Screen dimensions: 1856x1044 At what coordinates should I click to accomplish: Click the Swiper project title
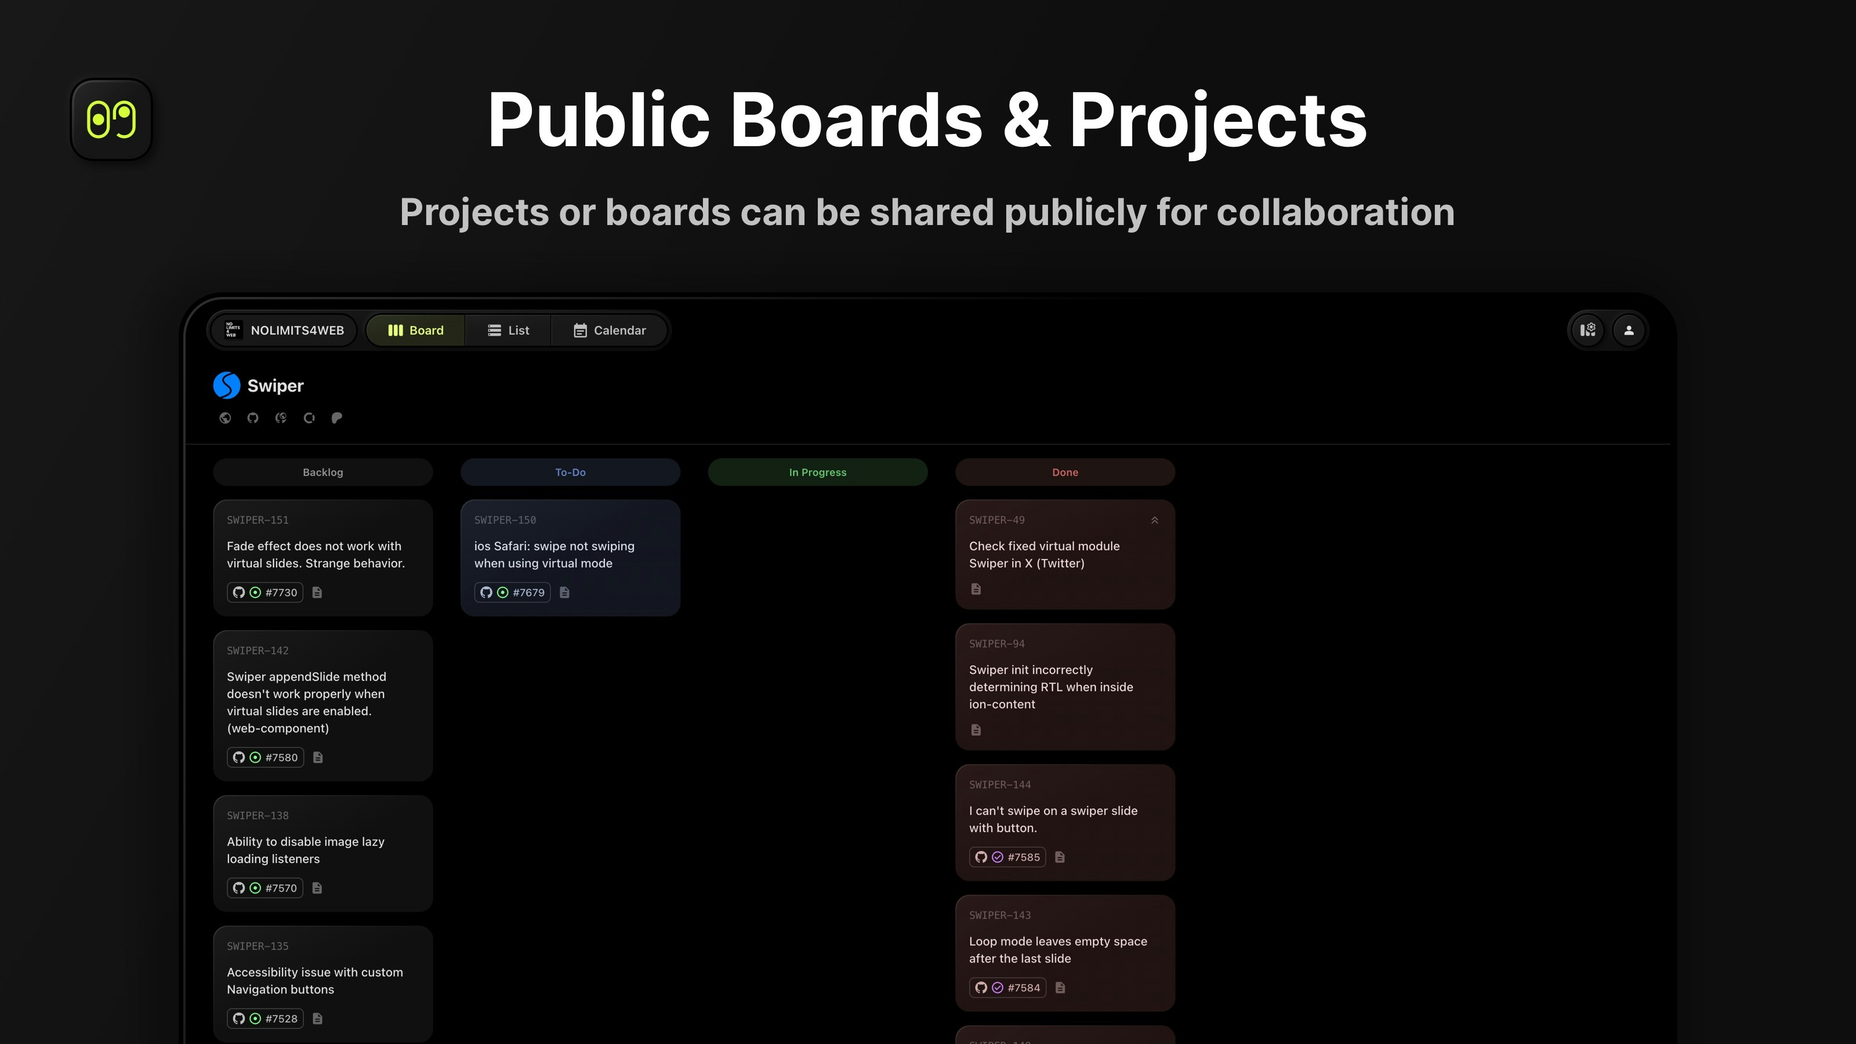point(275,386)
